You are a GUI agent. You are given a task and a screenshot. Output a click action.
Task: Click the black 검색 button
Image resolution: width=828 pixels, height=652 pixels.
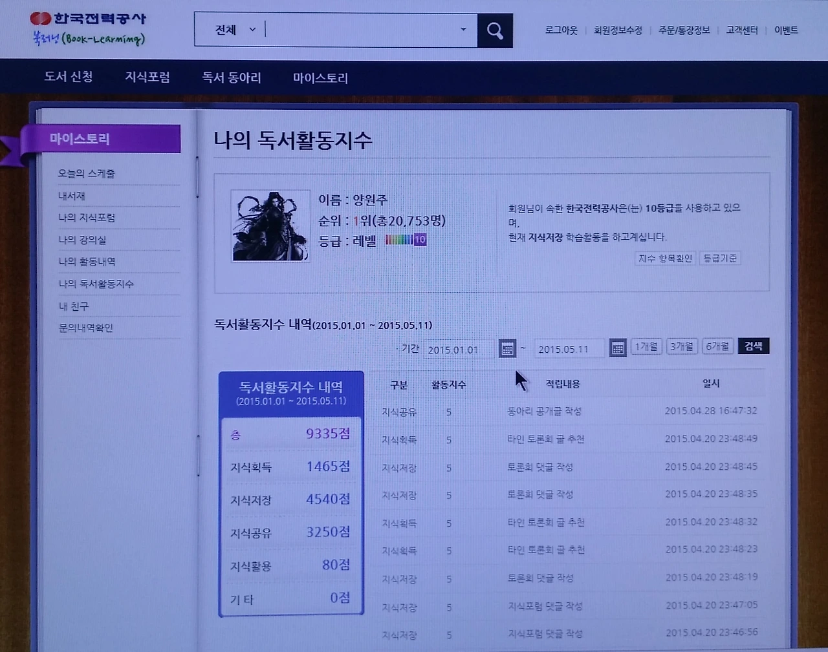tap(753, 346)
